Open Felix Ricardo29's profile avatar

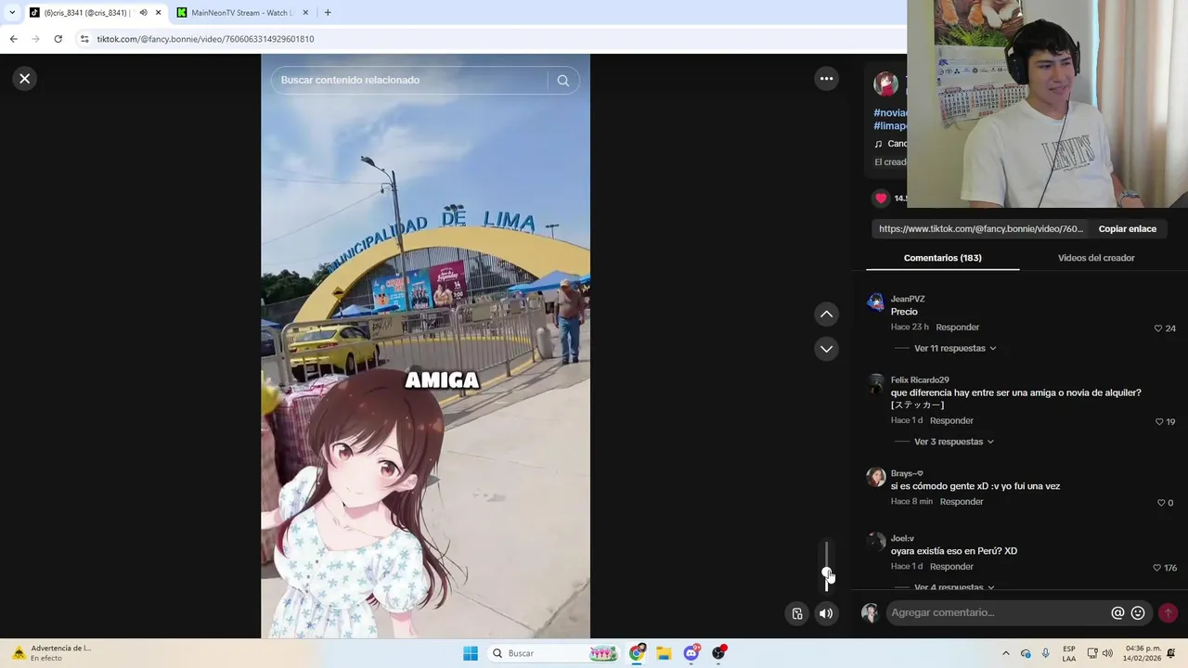click(875, 384)
